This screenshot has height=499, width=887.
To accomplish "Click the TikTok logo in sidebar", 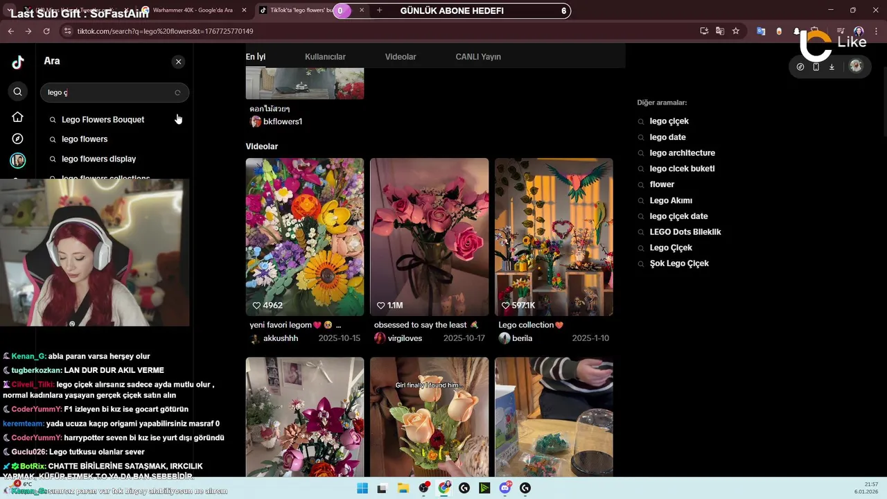I will 18,62.
